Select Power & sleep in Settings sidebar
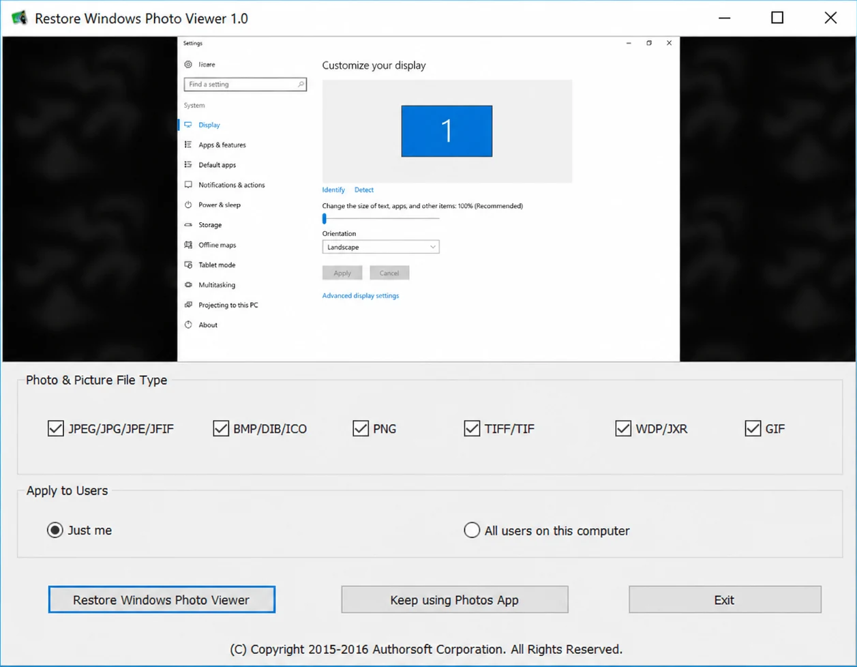The height and width of the screenshot is (667, 857). (220, 205)
